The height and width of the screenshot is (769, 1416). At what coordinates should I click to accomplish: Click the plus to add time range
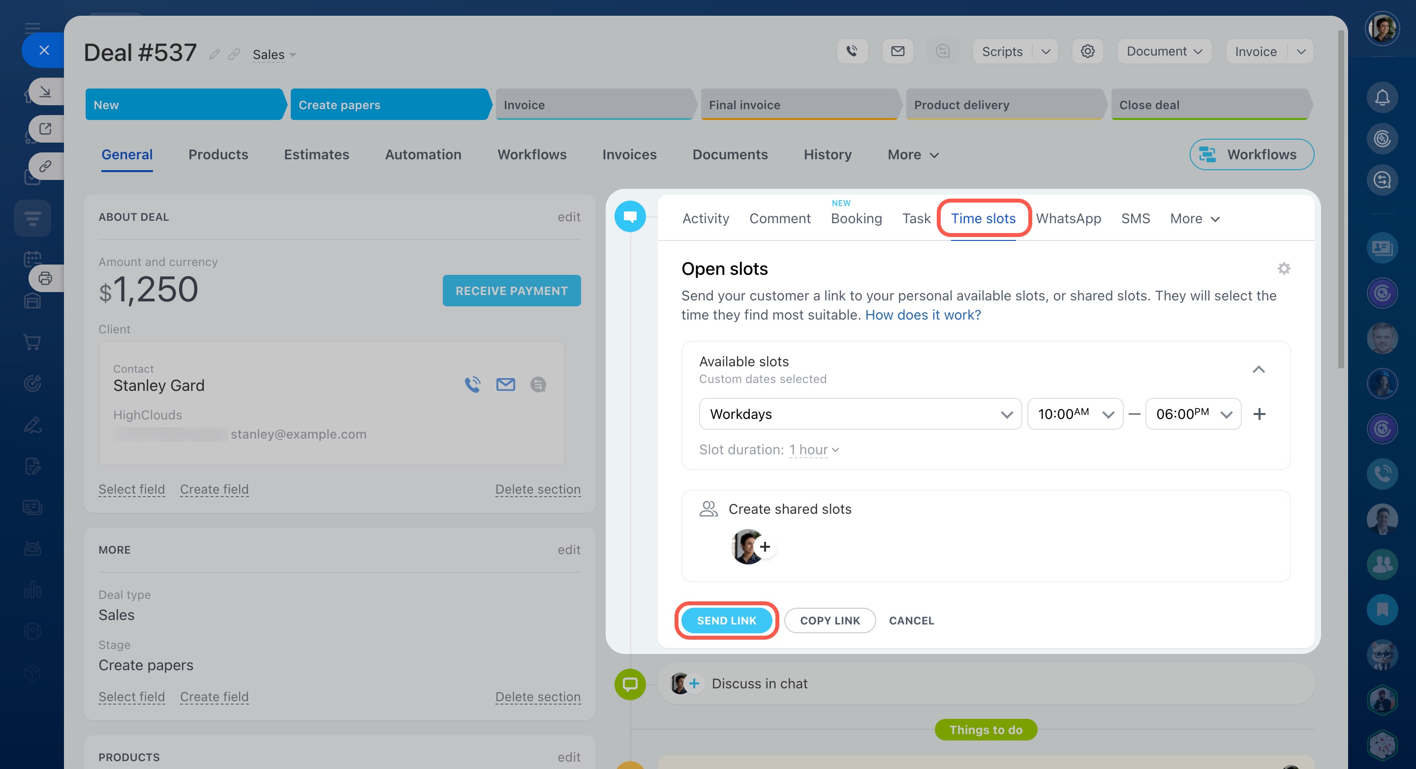click(x=1259, y=414)
